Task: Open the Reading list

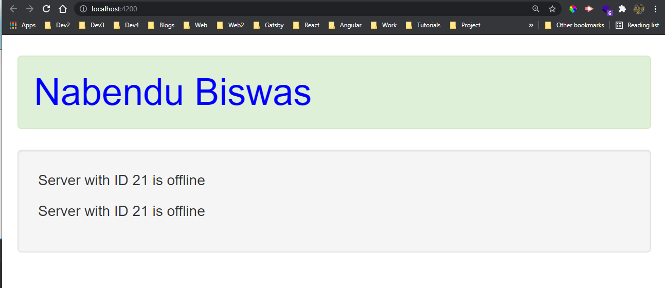Action: (637, 25)
